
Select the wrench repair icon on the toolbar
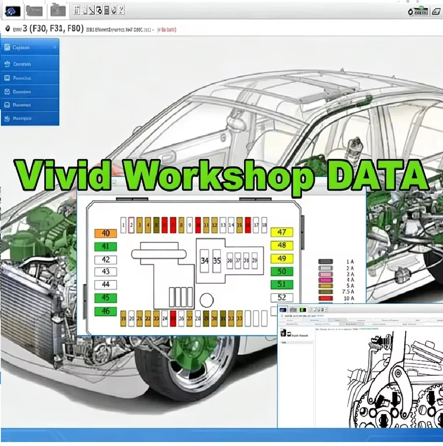click(92, 11)
